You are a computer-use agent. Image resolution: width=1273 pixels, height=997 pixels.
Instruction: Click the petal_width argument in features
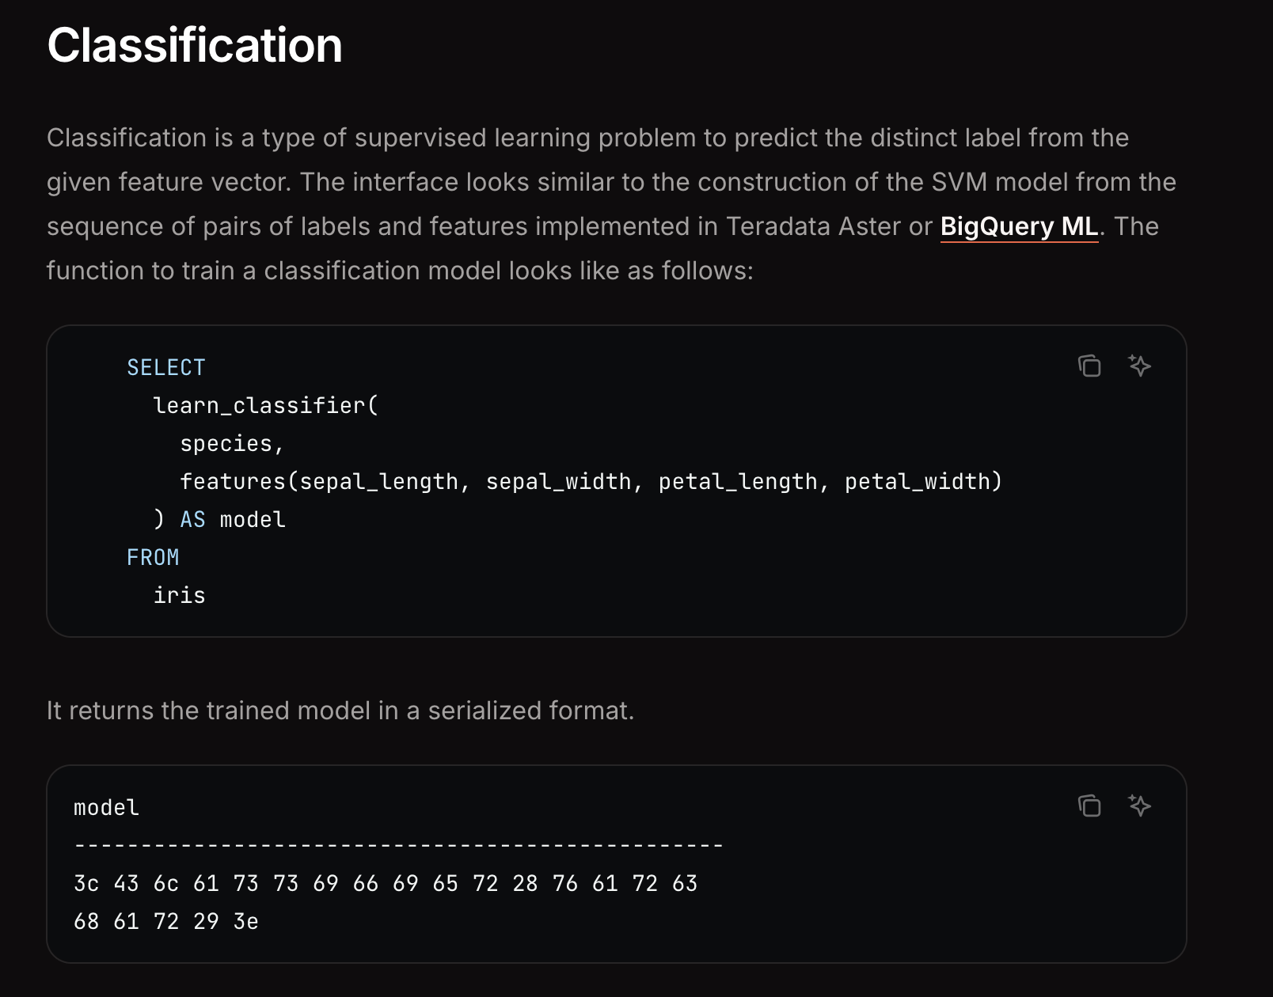[x=917, y=482]
